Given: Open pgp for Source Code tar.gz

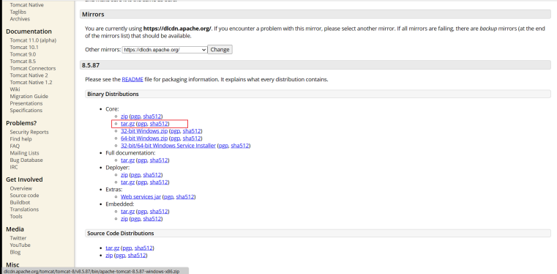Looking at the screenshot, I should (127, 248).
